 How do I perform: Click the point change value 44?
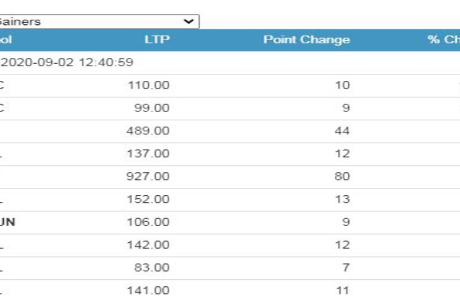click(342, 131)
